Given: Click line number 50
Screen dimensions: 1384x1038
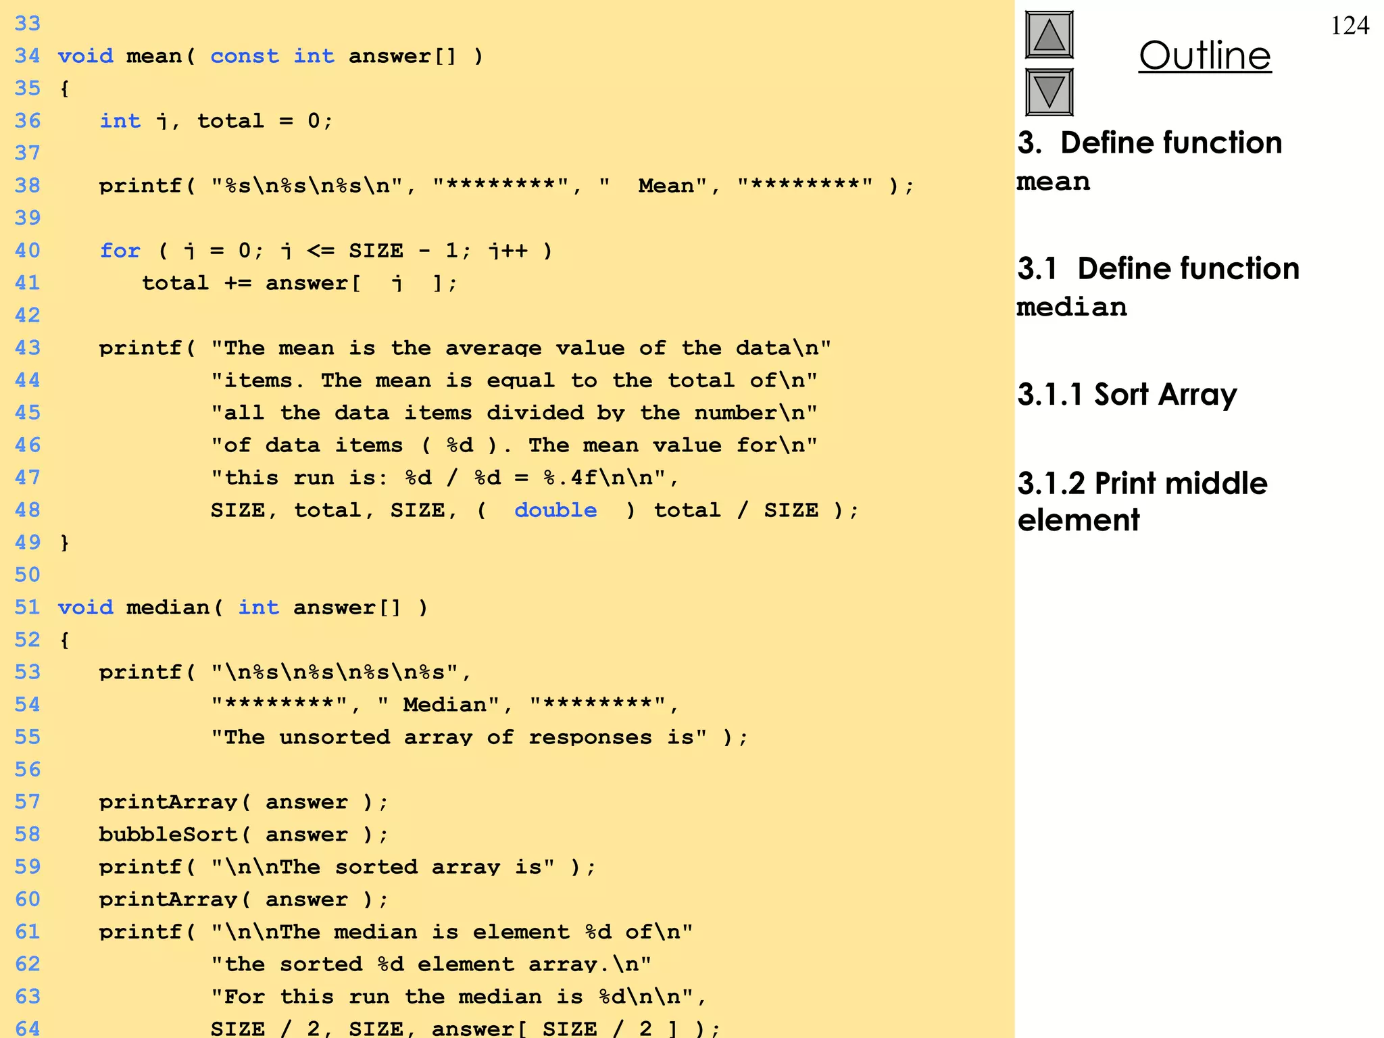Looking at the screenshot, I should pyautogui.click(x=28, y=575).
